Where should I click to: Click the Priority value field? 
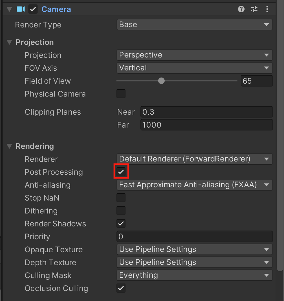194,236
